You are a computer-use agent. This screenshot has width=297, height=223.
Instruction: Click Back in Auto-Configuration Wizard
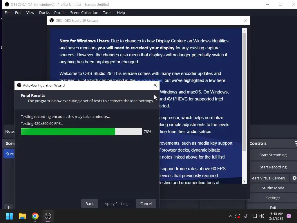coord(90,204)
